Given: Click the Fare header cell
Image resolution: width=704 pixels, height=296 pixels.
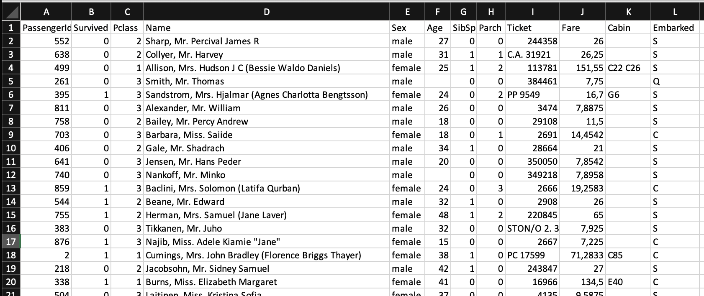Looking at the screenshot, I should click(x=582, y=28).
